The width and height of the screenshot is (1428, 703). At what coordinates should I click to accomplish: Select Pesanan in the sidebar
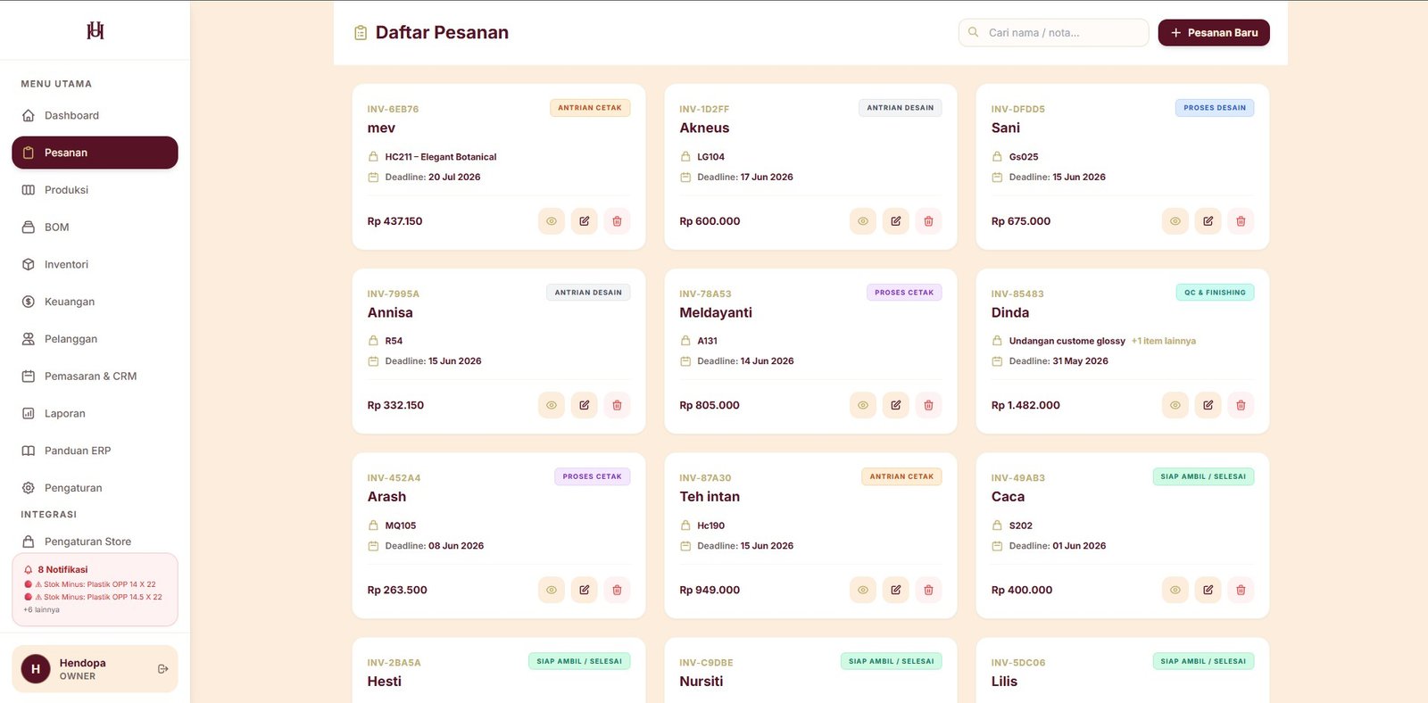tap(95, 153)
